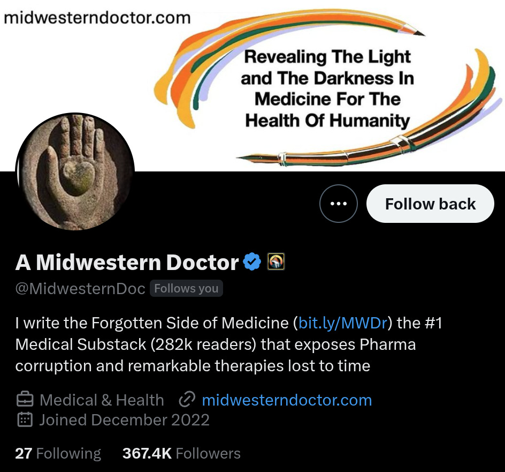505x472 pixels.
Task: Open the midwesterndoctor.com website link
Action: point(287,400)
